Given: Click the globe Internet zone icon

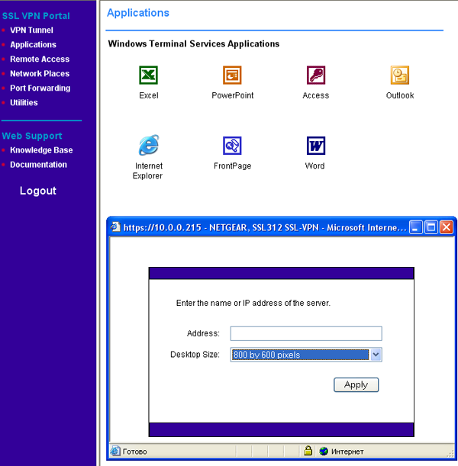Looking at the screenshot, I should click(324, 452).
